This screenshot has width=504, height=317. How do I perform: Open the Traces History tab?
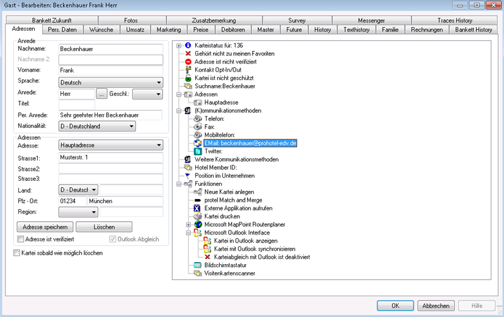tap(455, 20)
